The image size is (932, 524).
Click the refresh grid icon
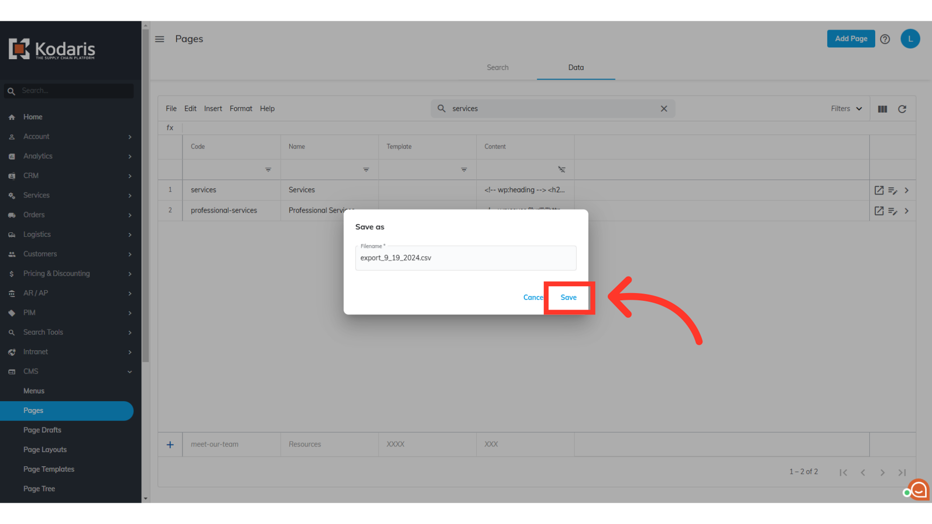click(902, 109)
